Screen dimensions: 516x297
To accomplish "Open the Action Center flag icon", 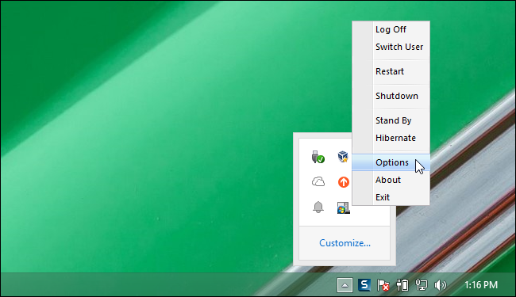I will pyautogui.click(x=383, y=285).
